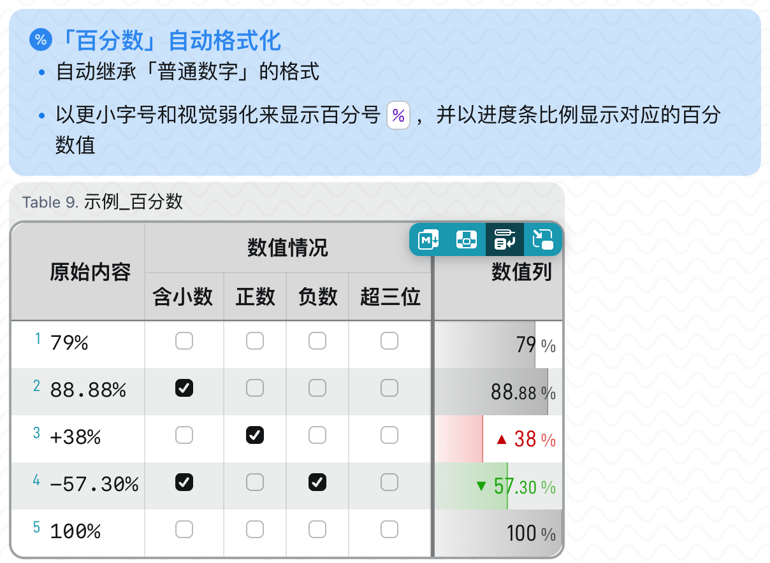Copy table as Markdown icon
The width and height of the screenshot is (770, 563).
pos(428,239)
